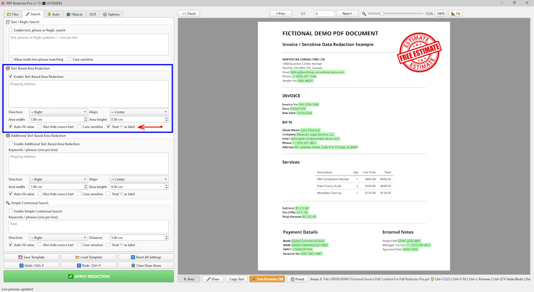
Task: Click the highlighted billing email in document
Action: pyautogui.click(x=317, y=72)
